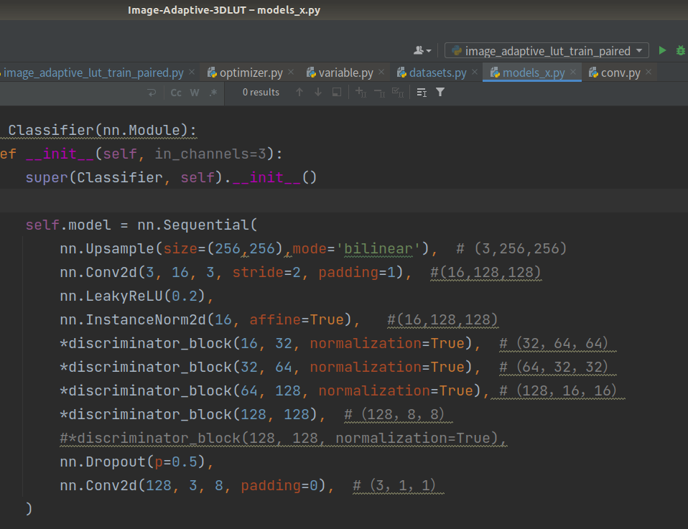Viewport: 688px width, 529px height.
Task: Click the 'Image-Adaptive-3DLUT – models_x.py' window title
Action: [x=224, y=10]
